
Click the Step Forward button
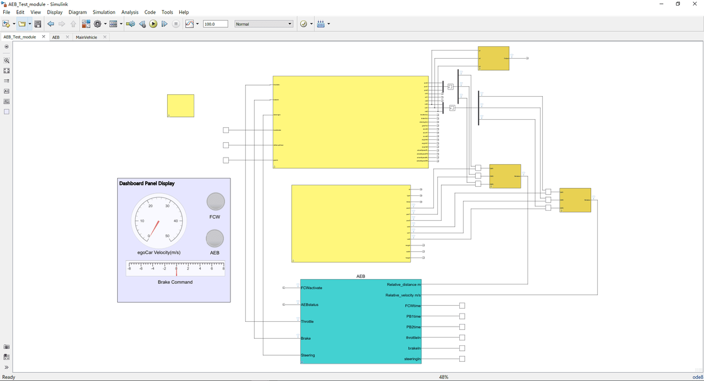(164, 24)
